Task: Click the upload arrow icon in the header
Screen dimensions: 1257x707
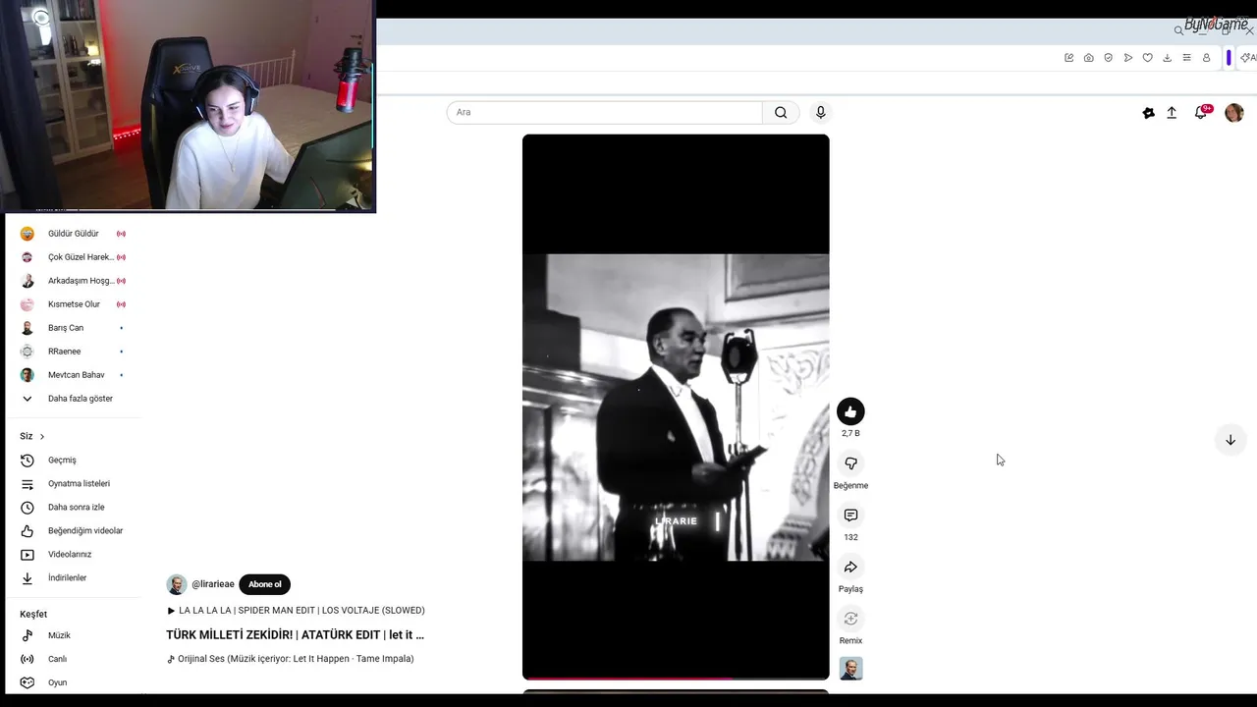Action: 1172,113
